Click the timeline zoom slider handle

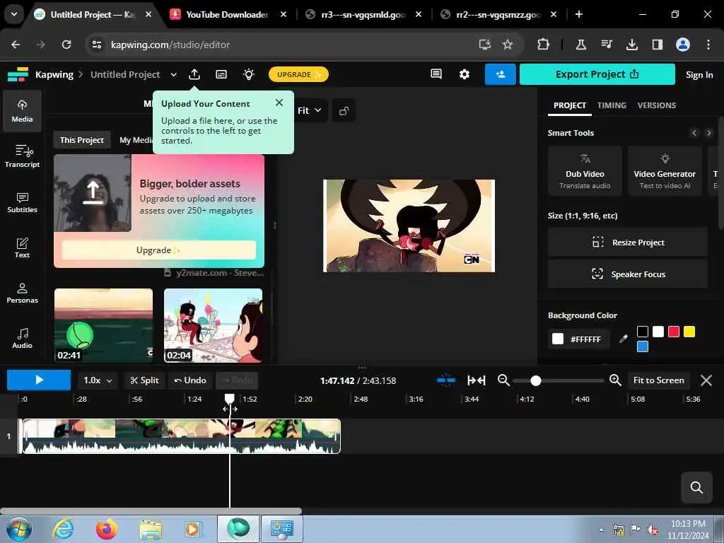[x=535, y=380]
